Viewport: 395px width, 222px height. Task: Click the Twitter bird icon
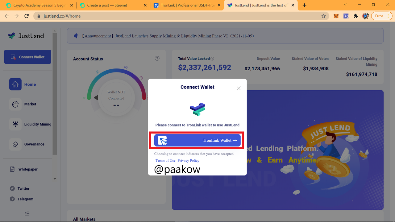coord(12,188)
